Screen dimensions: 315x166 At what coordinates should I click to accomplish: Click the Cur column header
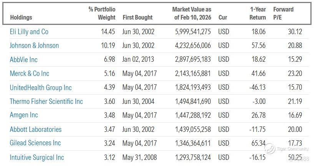(x=222, y=17)
